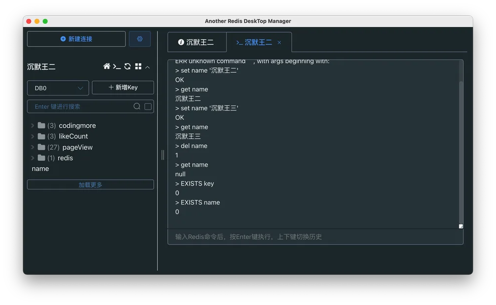Refresh the 沉默王二 connection

click(x=127, y=66)
